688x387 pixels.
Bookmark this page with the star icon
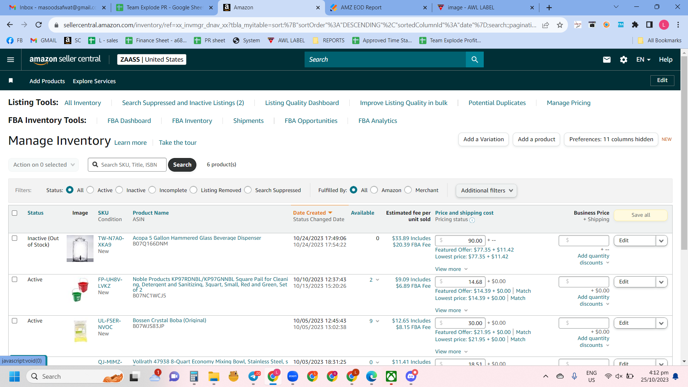560,25
